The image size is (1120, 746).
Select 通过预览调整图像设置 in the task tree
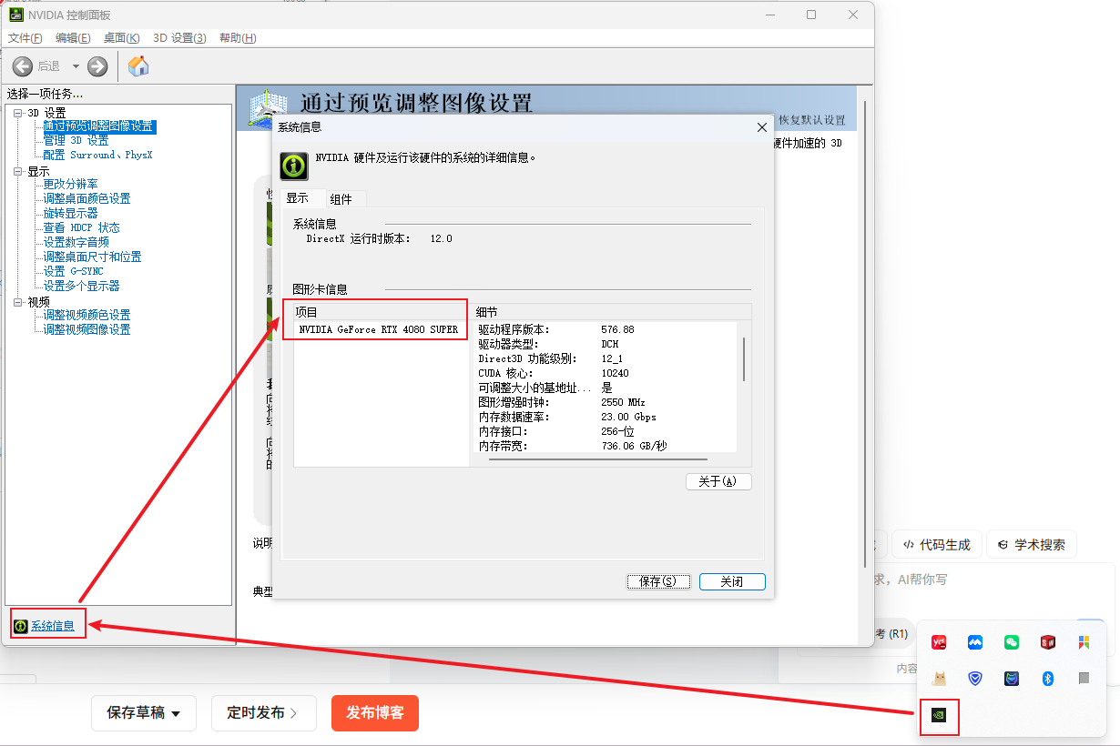tap(98, 126)
